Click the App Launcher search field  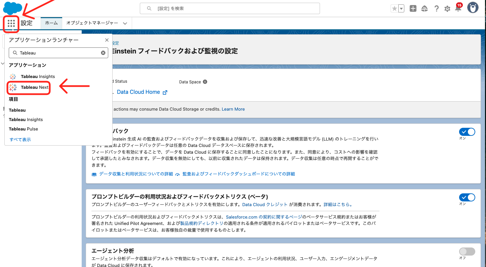(x=58, y=53)
